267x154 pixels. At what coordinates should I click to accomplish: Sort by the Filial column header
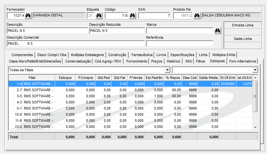32,78
